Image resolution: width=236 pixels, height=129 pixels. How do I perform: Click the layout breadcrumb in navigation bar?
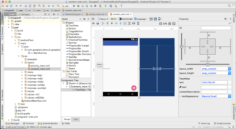(x=55, y=10)
